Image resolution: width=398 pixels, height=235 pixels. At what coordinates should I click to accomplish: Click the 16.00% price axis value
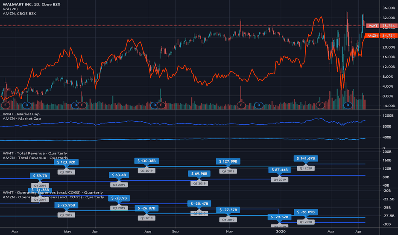(x=389, y=57)
